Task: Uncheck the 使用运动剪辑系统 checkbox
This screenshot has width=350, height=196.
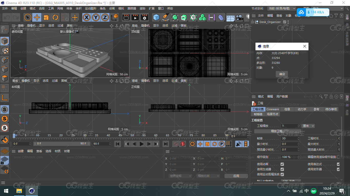Action: click(x=282, y=174)
